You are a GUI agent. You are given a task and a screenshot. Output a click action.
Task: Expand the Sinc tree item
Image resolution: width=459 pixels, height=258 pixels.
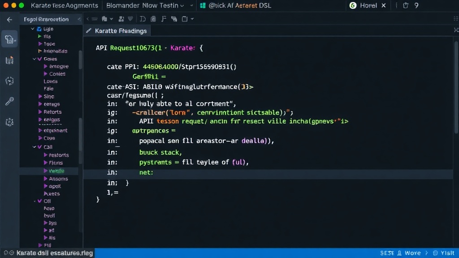[40, 96]
